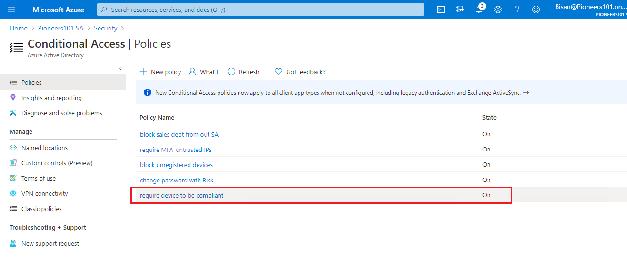Click the Classic policies list icon

[13, 209]
